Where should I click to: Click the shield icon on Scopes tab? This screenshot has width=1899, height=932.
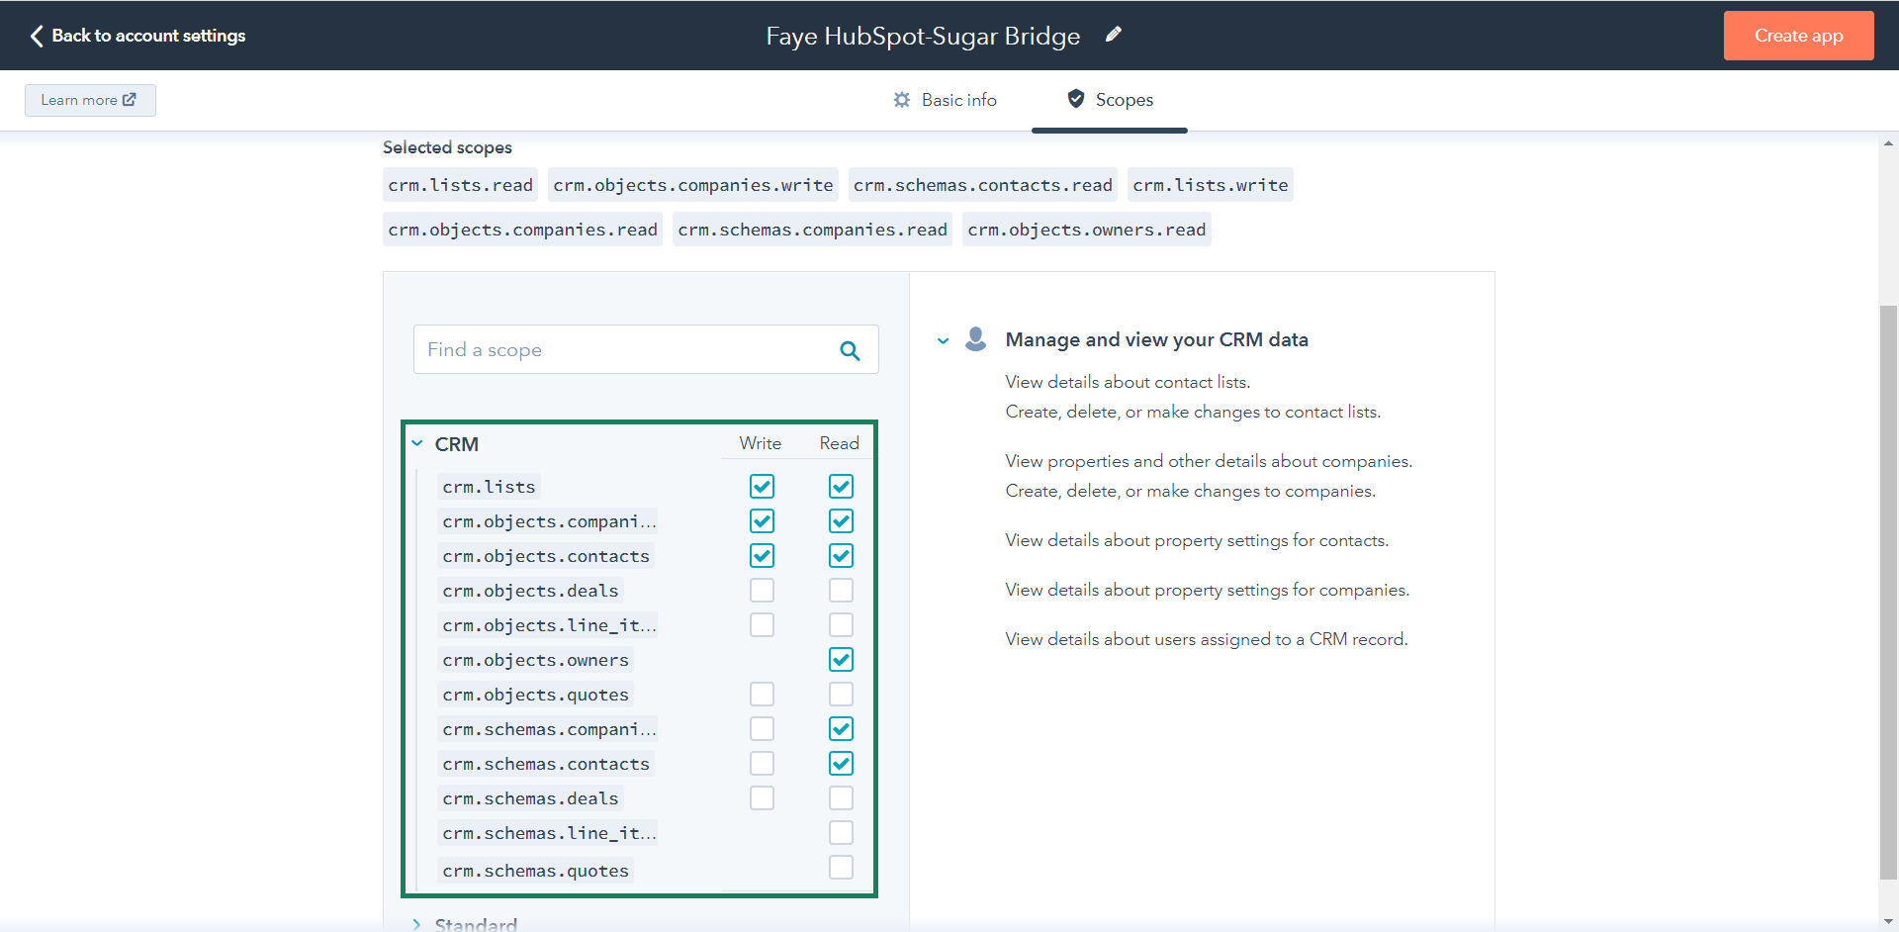click(x=1076, y=99)
